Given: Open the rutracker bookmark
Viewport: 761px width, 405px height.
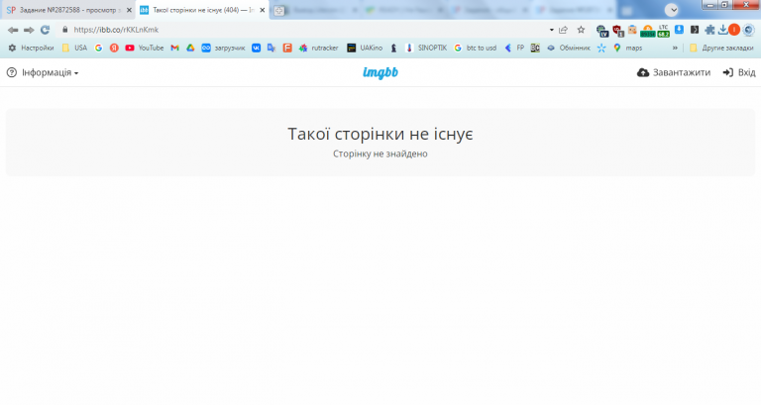Looking at the screenshot, I should pos(318,48).
